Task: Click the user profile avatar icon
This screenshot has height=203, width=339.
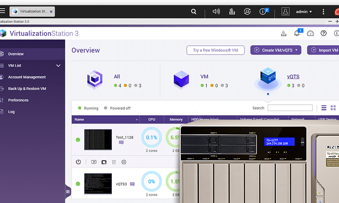Action: click(286, 11)
